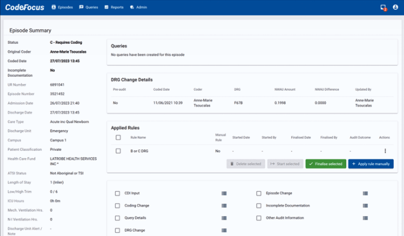
Task: Go to Episodes in top navigation
Action: (62, 7)
